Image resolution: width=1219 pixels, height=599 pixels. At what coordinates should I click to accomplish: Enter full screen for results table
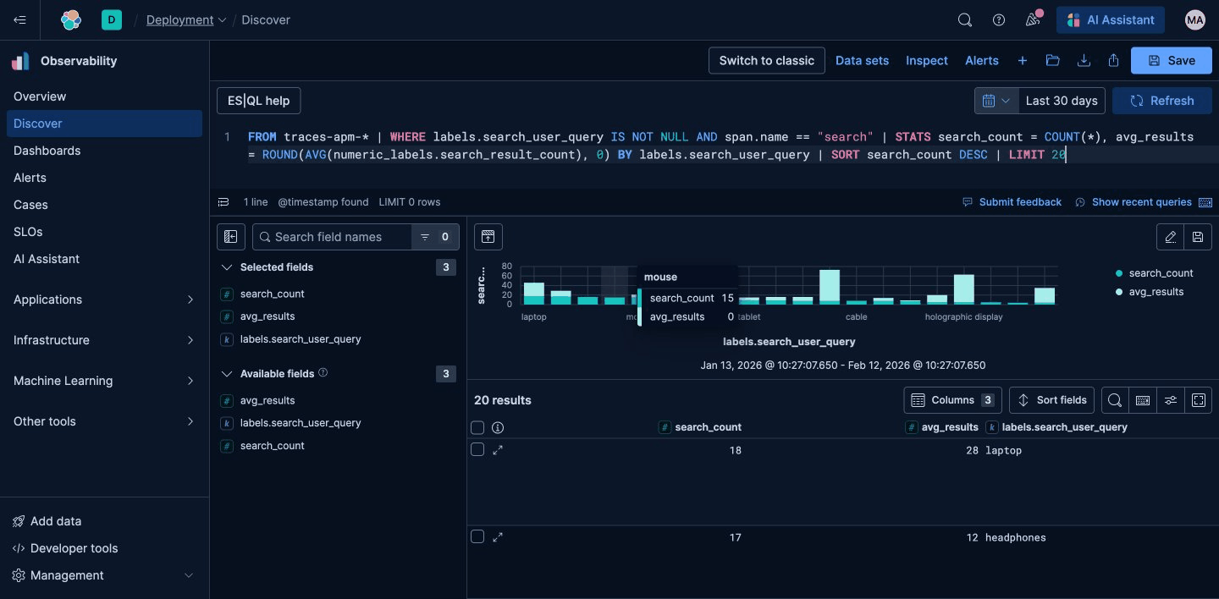point(1198,400)
